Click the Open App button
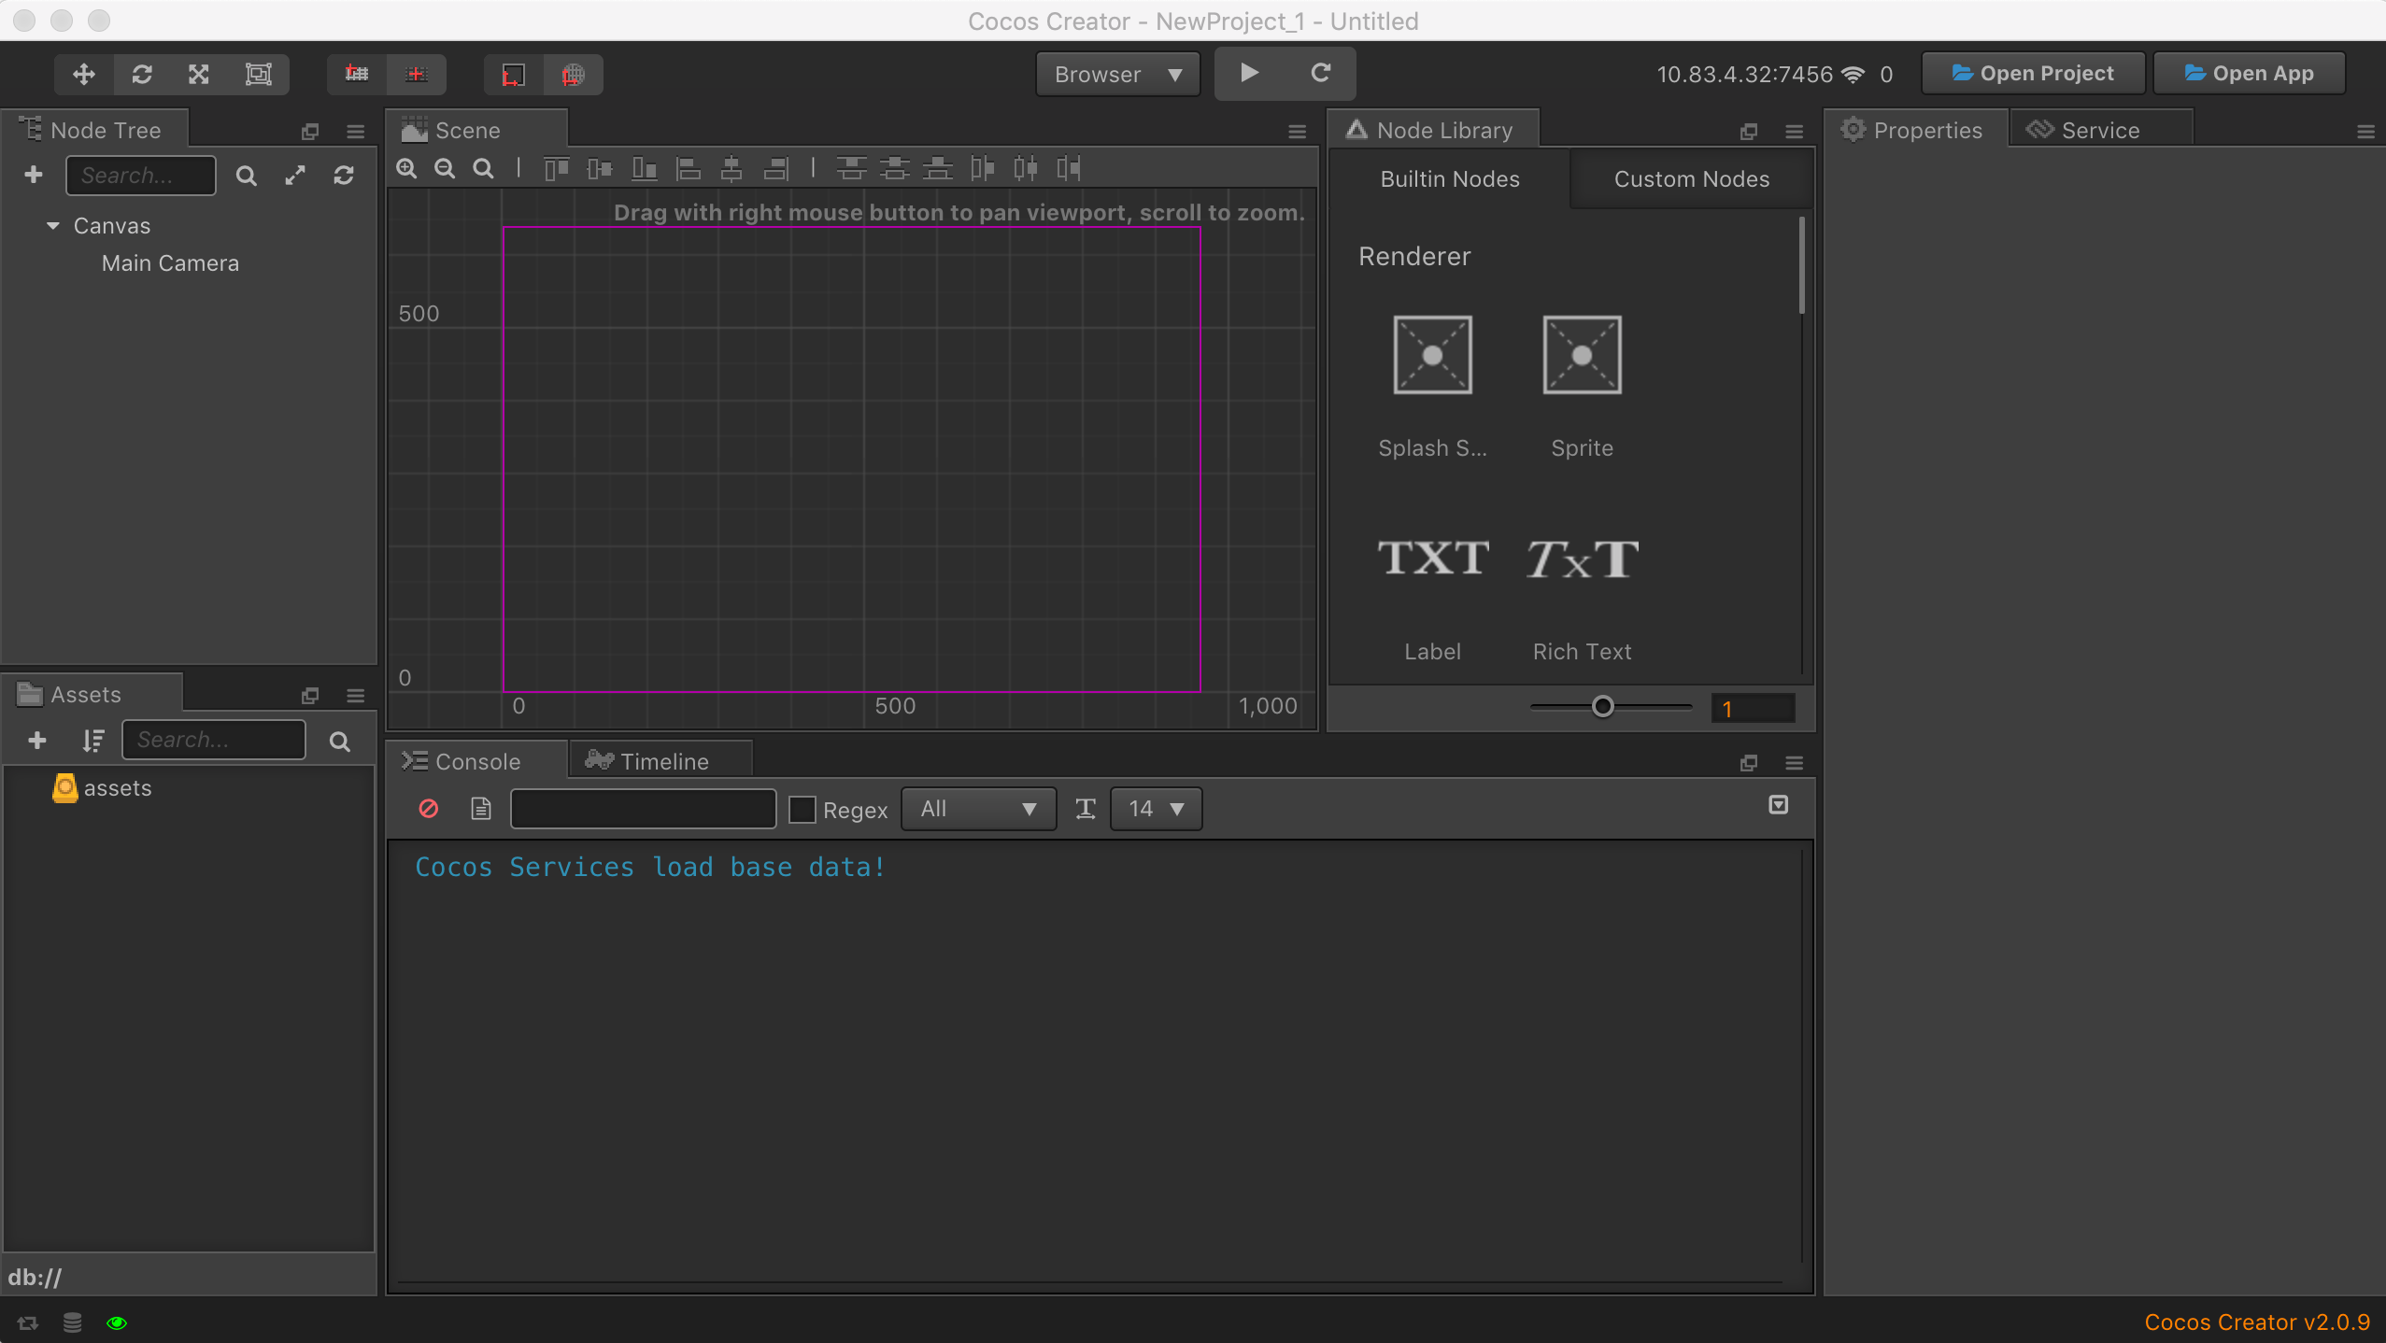This screenshot has width=2386, height=1343. point(2250,73)
